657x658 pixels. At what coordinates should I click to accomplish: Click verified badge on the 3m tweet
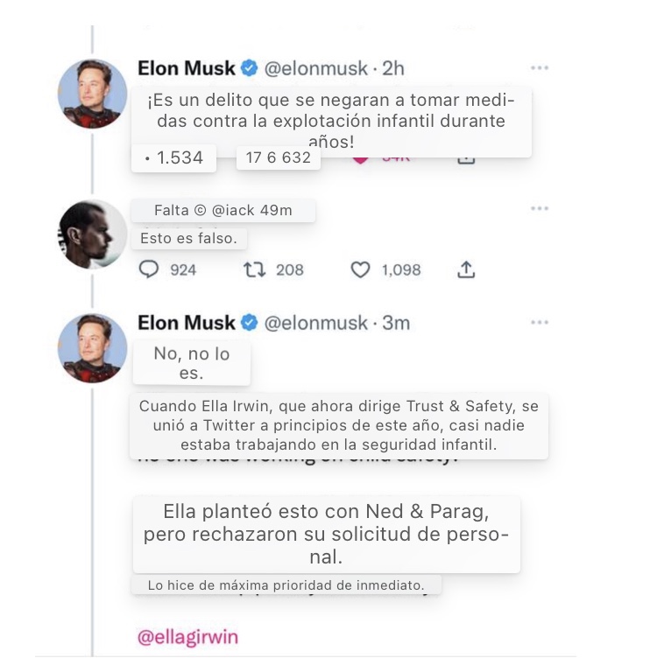tap(249, 323)
